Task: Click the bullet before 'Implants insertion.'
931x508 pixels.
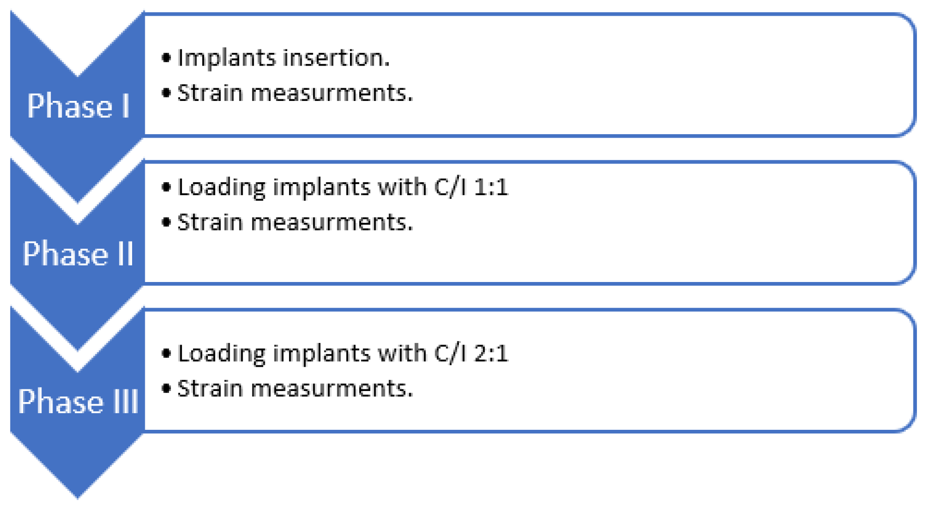Action: pos(166,58)
